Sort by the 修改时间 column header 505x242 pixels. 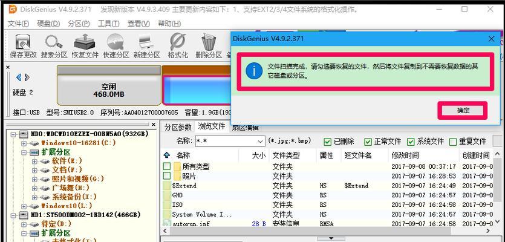click(x=423, y=155)
